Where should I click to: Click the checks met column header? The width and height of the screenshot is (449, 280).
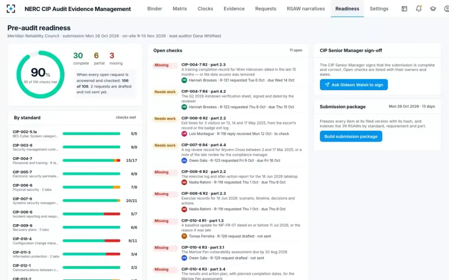click(x=126, y=118)
